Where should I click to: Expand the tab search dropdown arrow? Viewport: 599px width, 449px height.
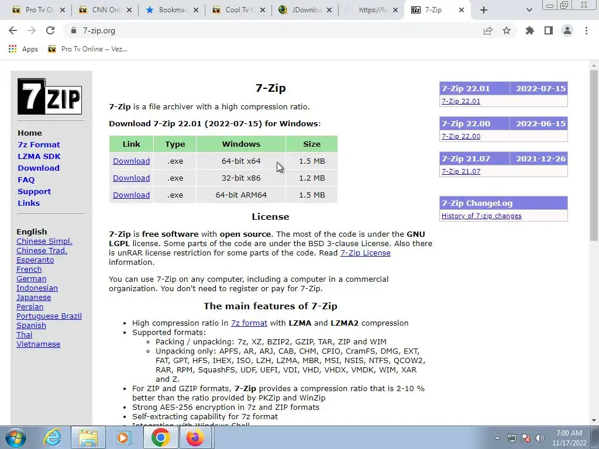(529, 10)
